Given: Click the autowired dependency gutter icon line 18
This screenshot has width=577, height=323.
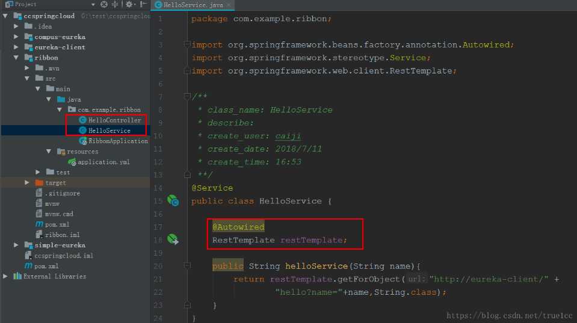Looking at the screenshot, I should pos(173,239).
